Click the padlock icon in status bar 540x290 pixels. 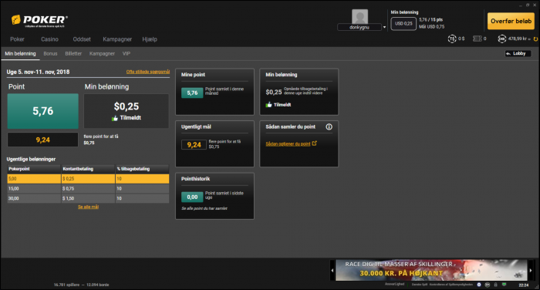pyautogui.click(x=495, y=285)
